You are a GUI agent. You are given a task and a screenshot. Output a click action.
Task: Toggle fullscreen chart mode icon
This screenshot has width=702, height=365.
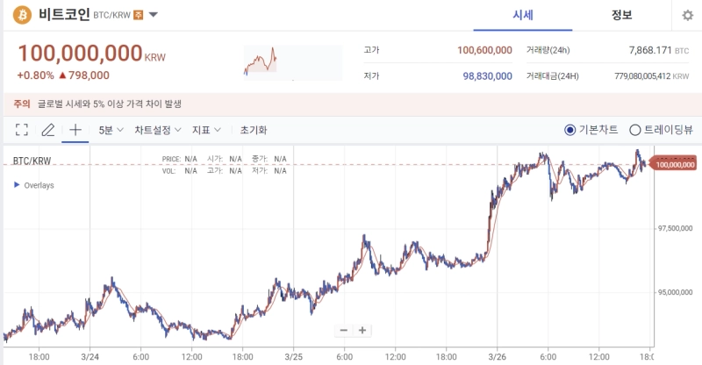pyautogui.click(x=22, y=130)
